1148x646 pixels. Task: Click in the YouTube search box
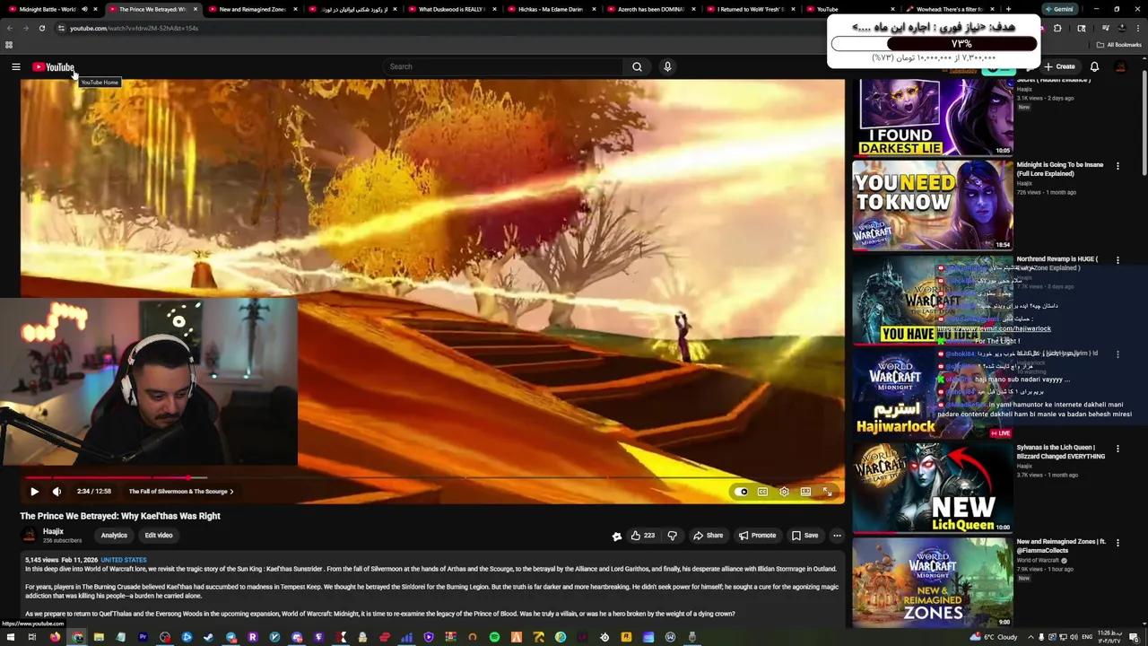tap(502, 66)
